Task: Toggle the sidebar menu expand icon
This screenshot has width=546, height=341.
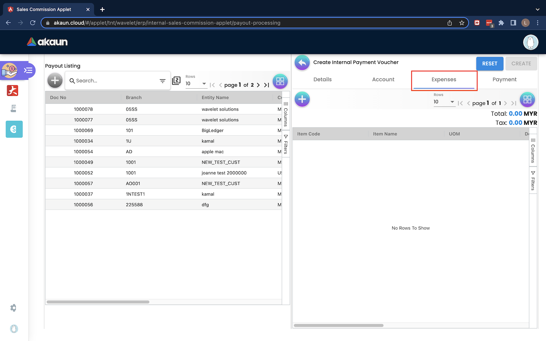Action: pyautogui.click(x=28, y=70)
